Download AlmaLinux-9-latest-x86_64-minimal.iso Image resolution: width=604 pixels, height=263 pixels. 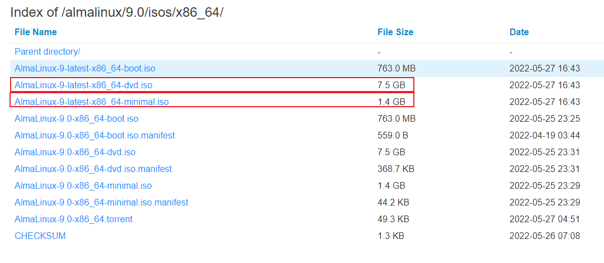coord(92,102)
